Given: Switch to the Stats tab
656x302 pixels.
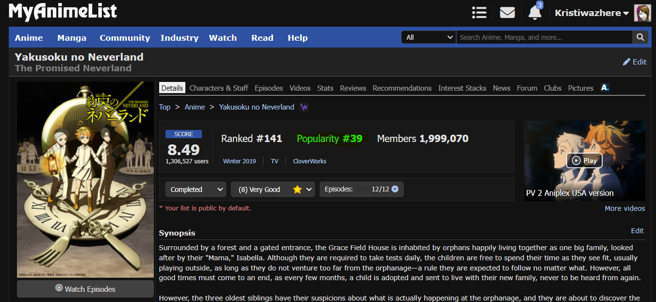Looking at the screenshot, I should pos(325,88).
